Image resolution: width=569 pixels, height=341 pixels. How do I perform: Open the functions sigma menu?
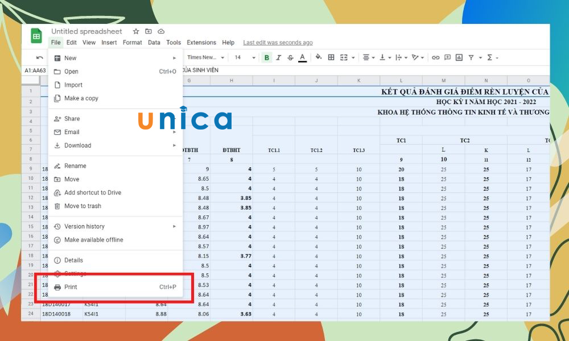(492, 57)
